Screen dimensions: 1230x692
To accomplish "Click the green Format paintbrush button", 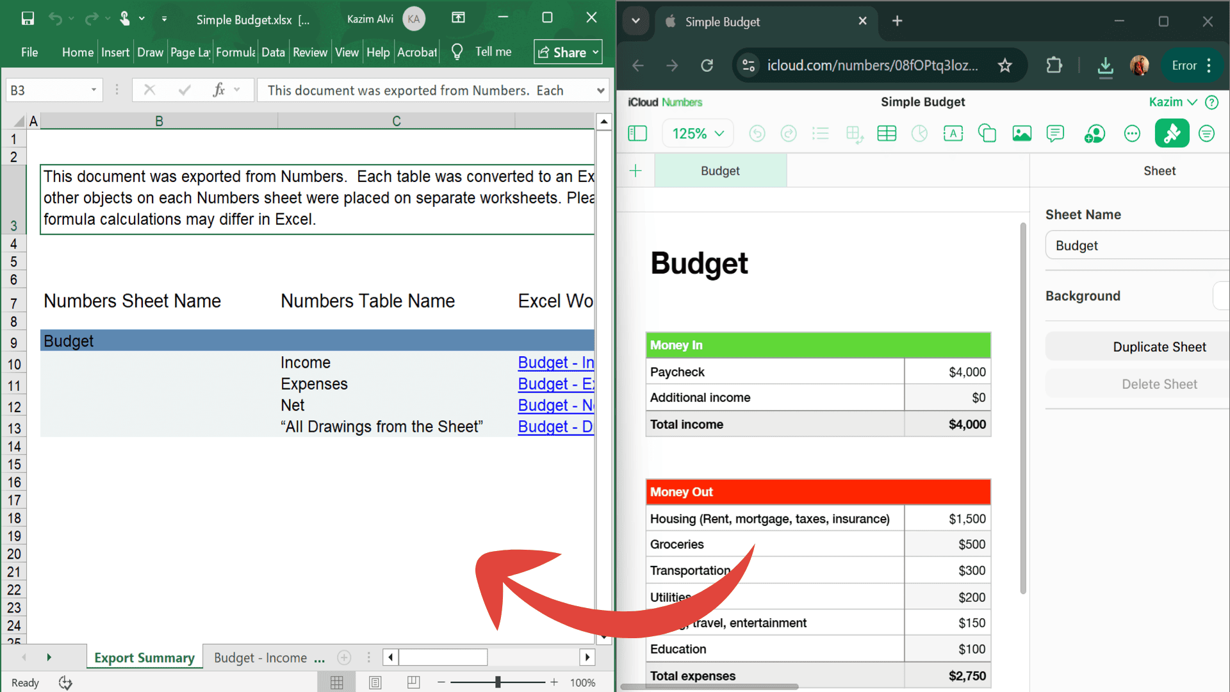I will coord(1172,133).
